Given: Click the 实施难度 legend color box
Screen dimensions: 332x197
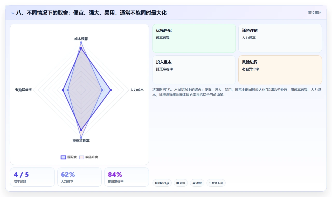Looking at the screenshot, I should coord(82,157).
